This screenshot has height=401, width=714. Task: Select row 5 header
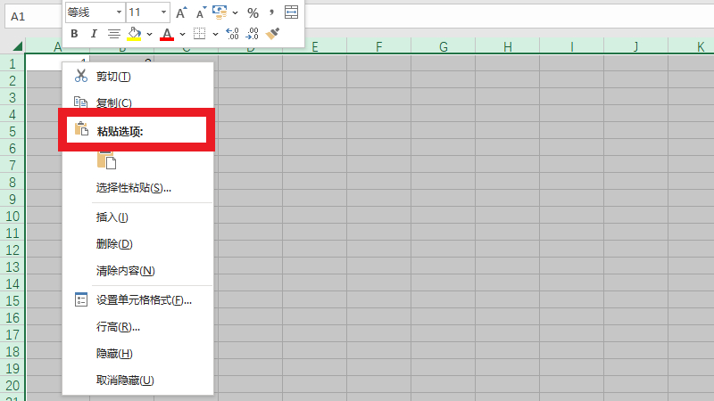[12, 131]
